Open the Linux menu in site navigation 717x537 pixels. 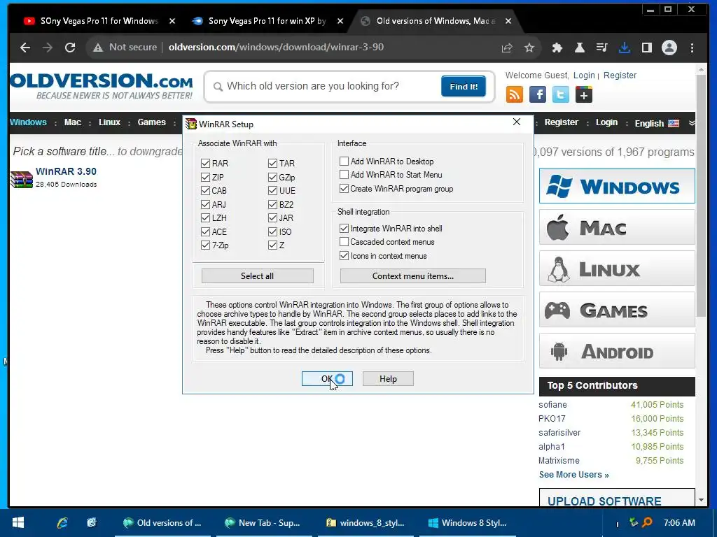(x=109, y=122)
